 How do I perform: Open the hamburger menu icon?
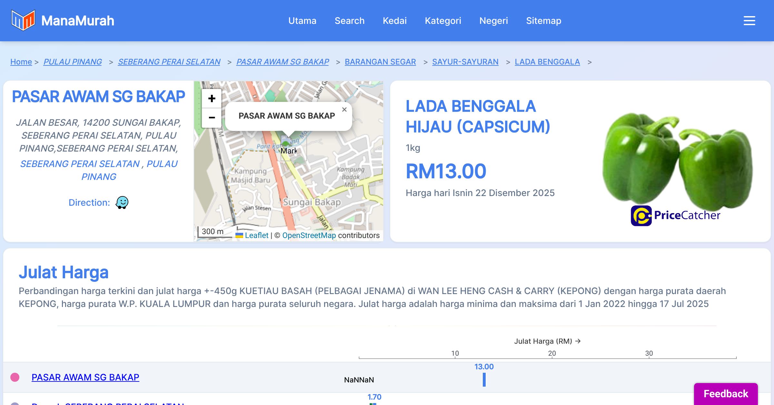click(x=749, y=21)
